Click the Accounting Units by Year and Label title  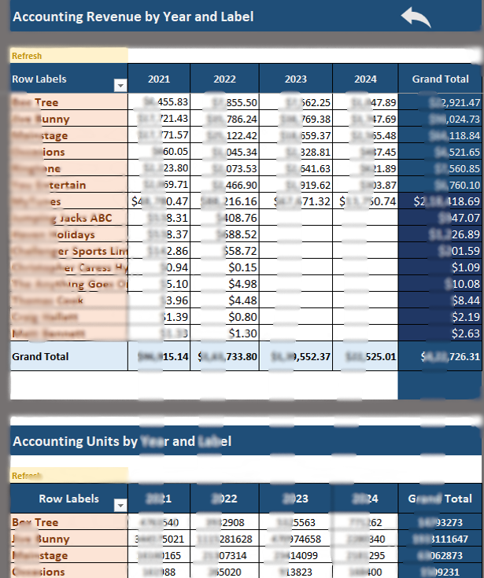click(122, 441)
